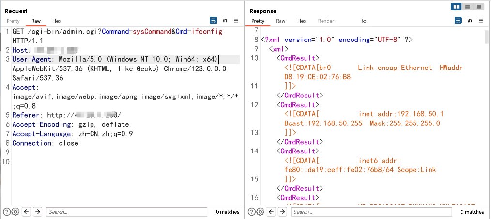
Task: Switch Request view to Hex tab
Action: tap(57, 21)
